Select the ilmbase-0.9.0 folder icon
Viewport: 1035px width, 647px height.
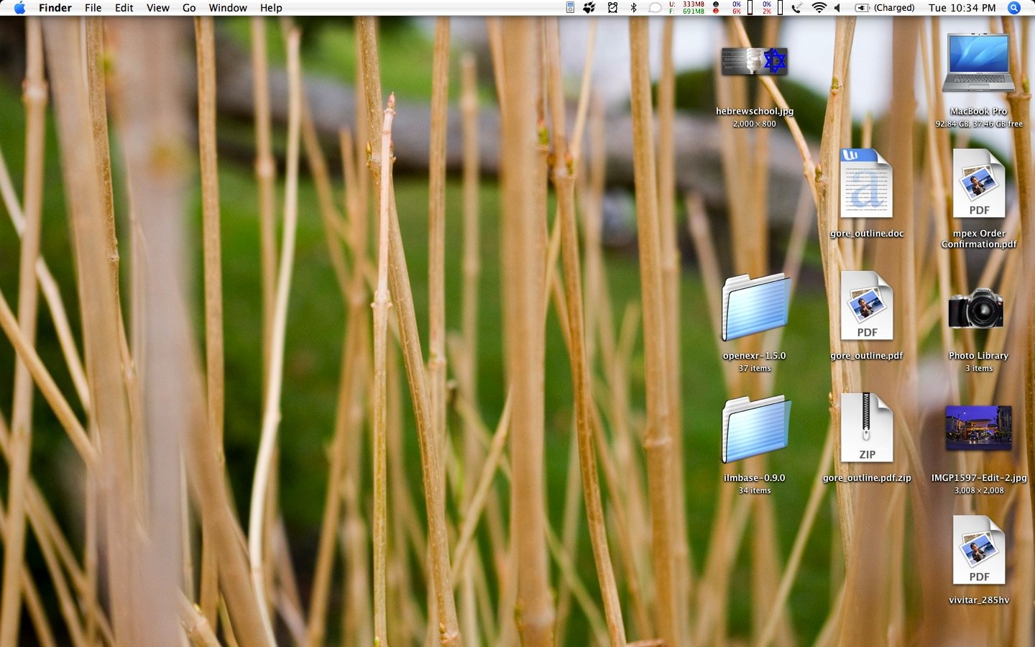tap(755, 429)
